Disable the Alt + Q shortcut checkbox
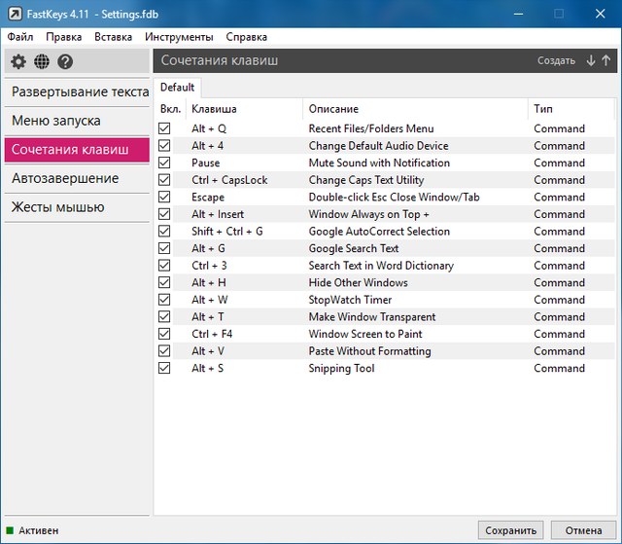This screenshot has width=622, height=544. (x=164, y=128)
